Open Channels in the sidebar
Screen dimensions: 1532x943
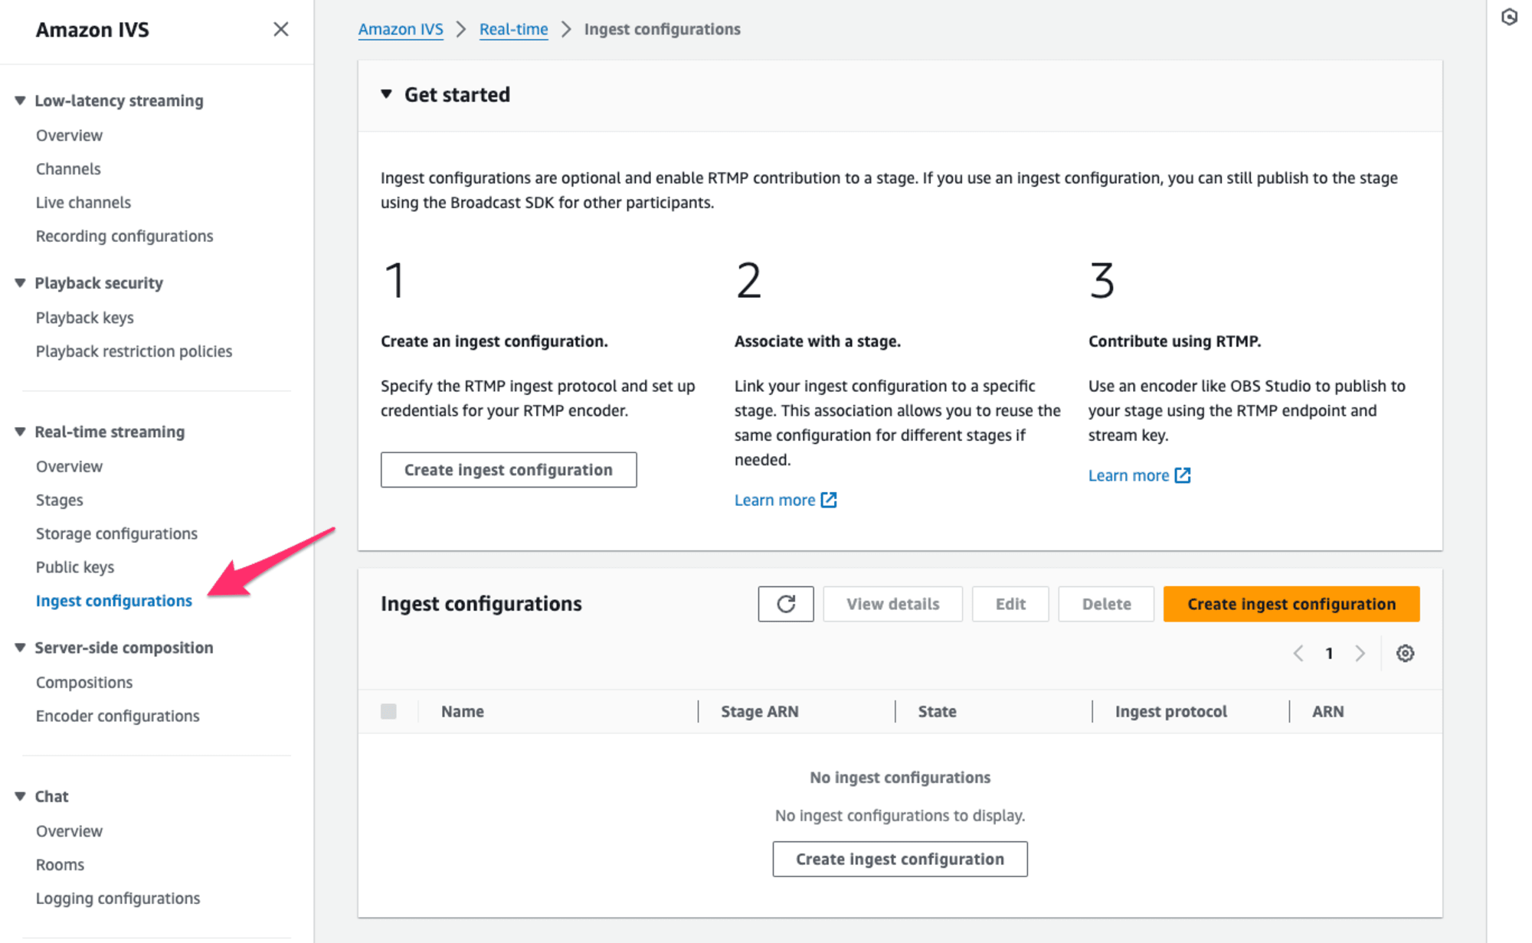pos(68,168)
